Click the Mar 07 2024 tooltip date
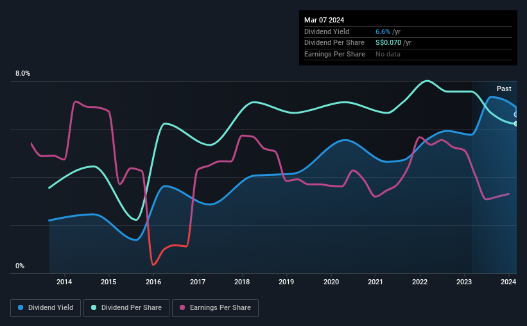This screenshot has width=527, height=326. point(324,20)
